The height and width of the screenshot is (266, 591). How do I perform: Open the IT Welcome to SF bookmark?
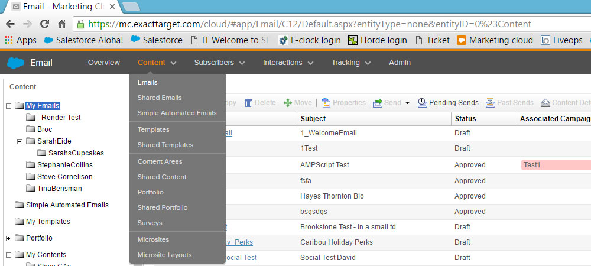point(230,40)
